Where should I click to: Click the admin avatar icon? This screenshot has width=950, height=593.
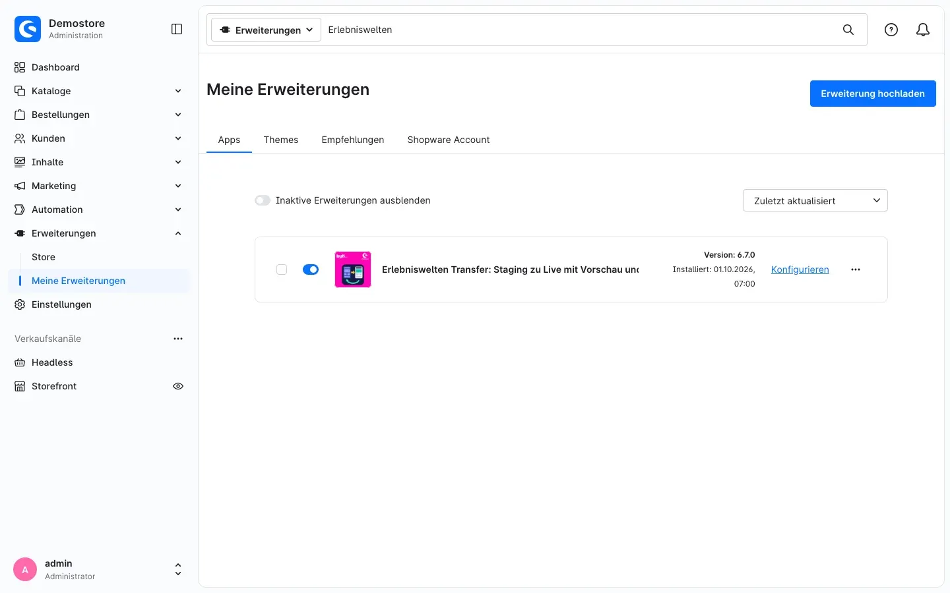click(x=25, y=570)
